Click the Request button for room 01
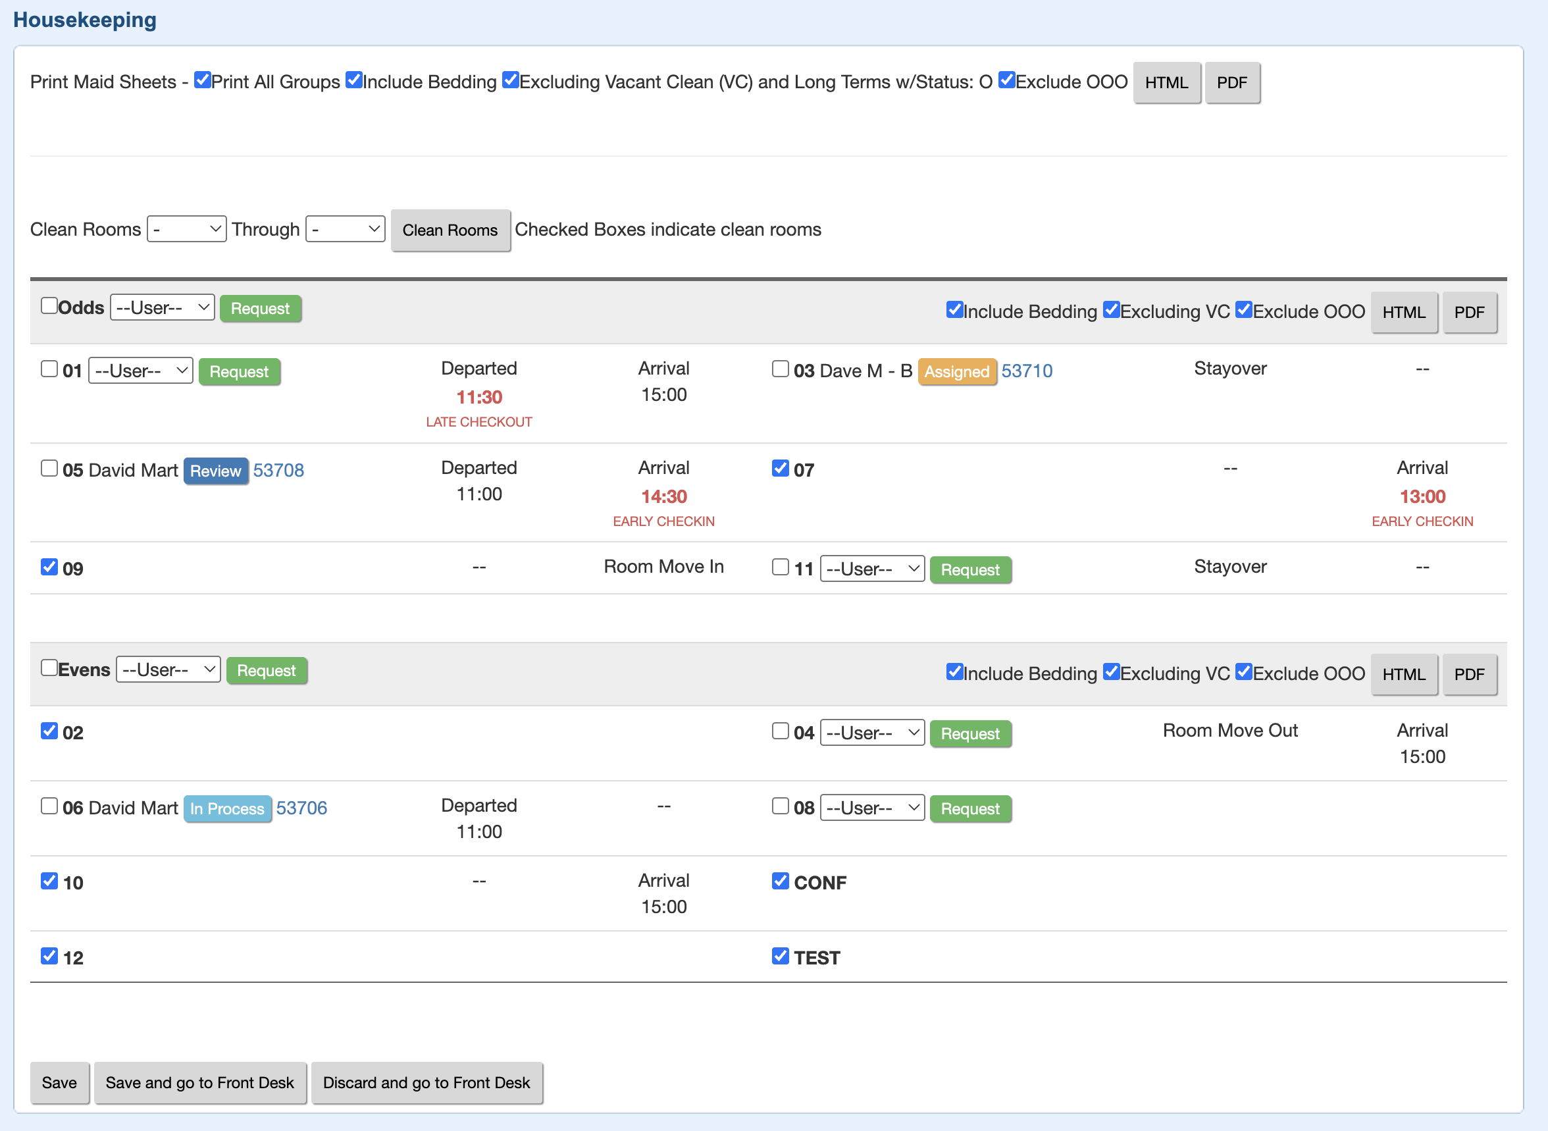The width and height of the screenshot is (1548, 1131). (x=239, y=372)
